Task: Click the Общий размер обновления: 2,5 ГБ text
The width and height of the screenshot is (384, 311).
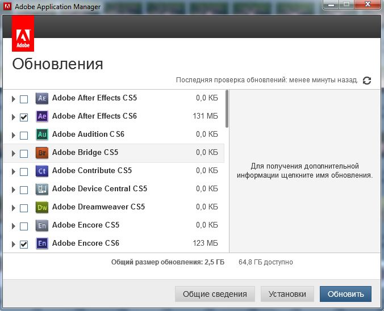Action: coord(168,262)
